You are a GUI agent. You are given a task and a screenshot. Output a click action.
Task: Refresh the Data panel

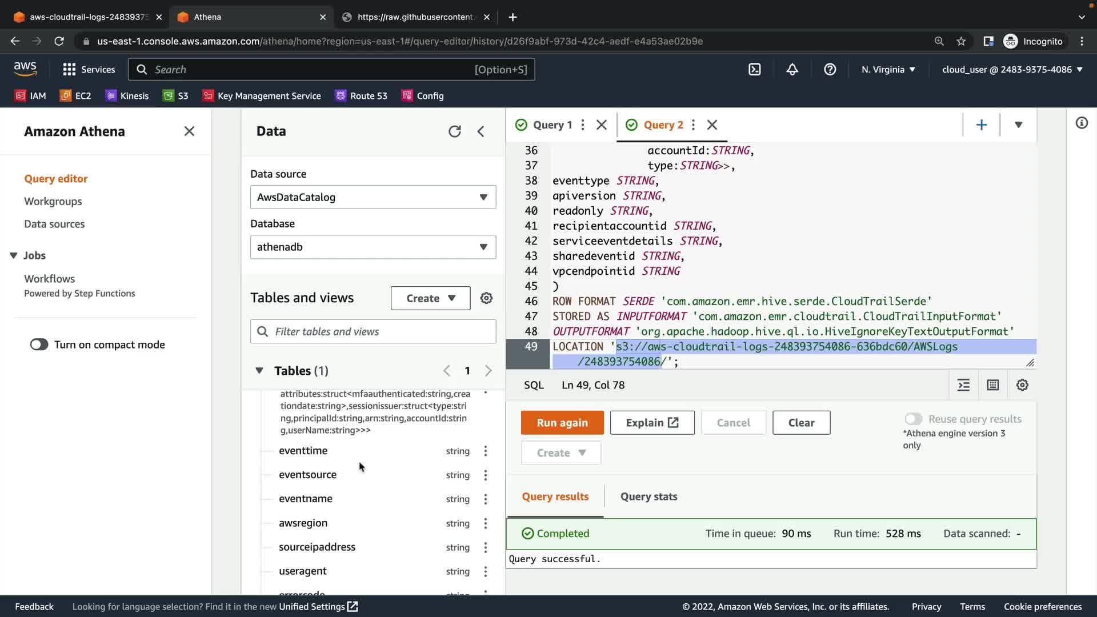[454, 131]
